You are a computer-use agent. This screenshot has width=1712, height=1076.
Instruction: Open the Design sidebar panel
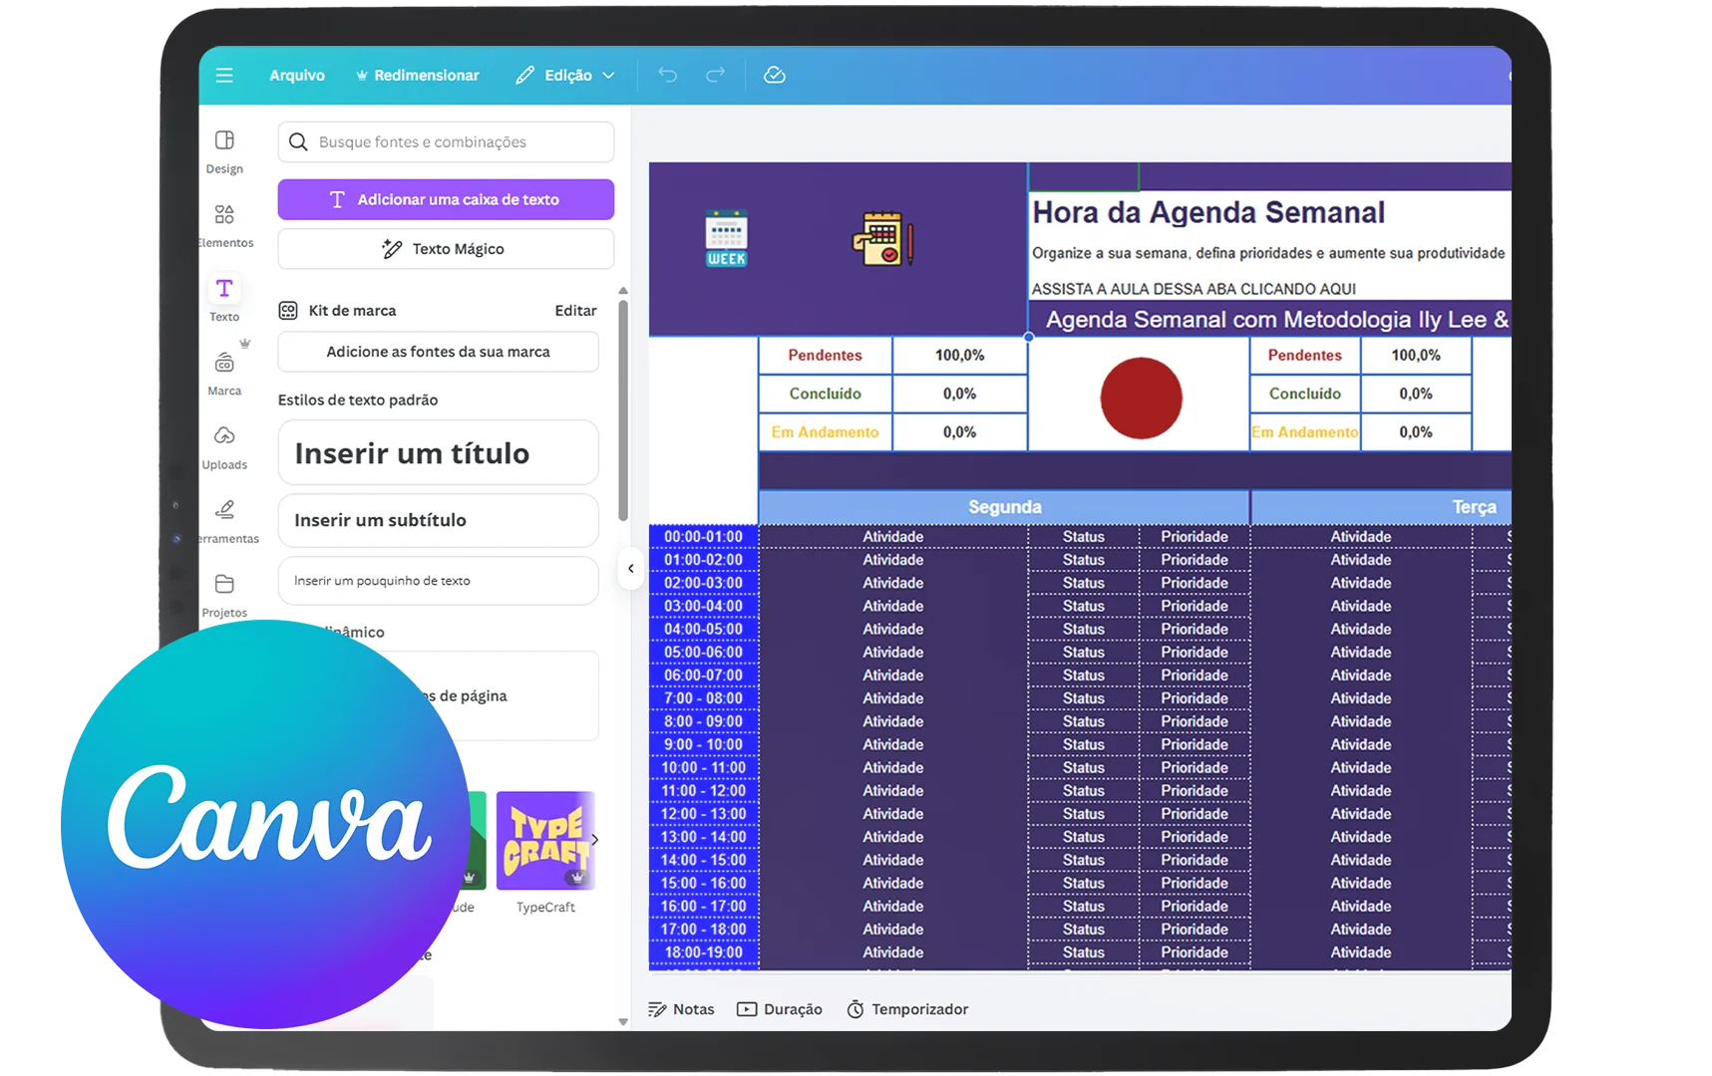point(224,150)
